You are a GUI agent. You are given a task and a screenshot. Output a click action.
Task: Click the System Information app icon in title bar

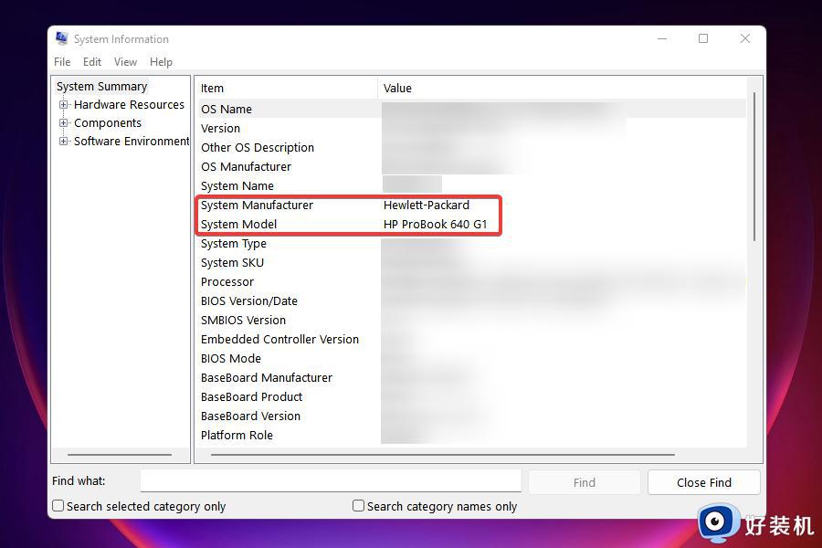pos(62,38)
